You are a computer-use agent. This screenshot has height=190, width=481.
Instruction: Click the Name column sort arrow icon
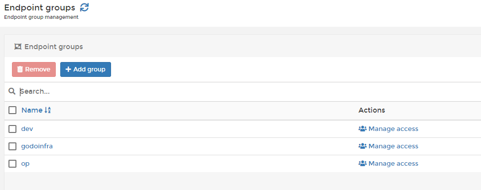click(x=47, y=110)
